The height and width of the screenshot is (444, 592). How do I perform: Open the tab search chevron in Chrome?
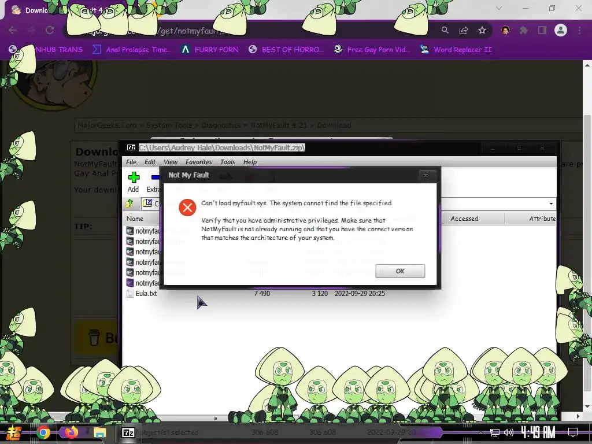(x=499, y=8)
